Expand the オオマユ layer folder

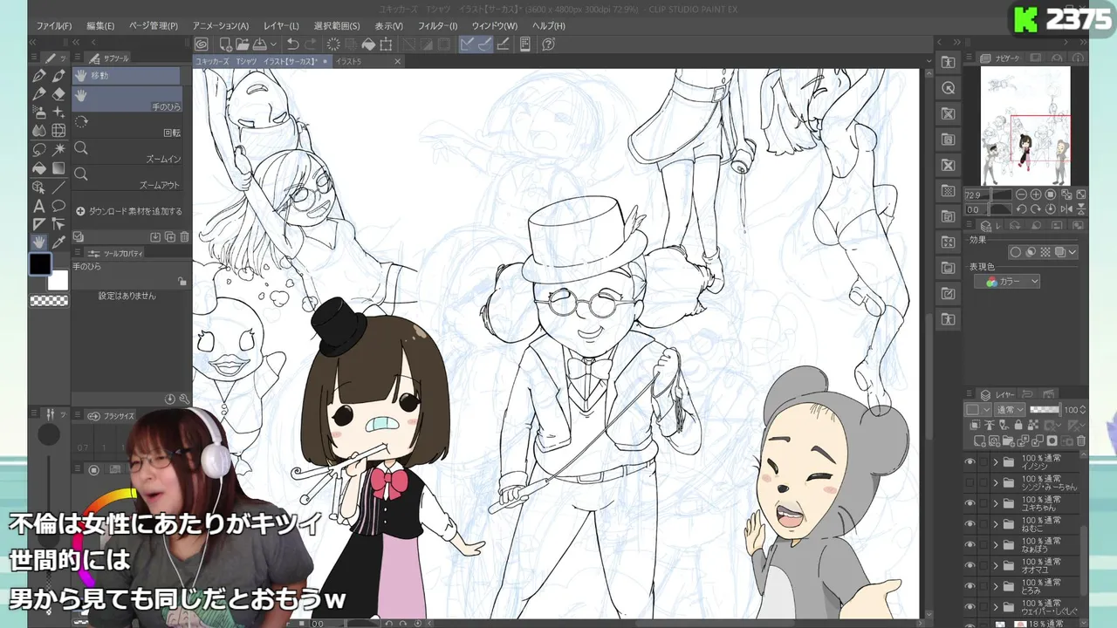(996, 566)
